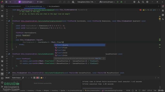165x92 pixels.
Task: Click break statement on line 82
Action: pyautogui.click(x=22, y=44)
